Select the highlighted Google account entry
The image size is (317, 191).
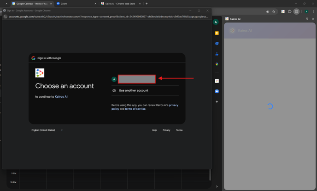pyautogui.click(x=136, y=79)
